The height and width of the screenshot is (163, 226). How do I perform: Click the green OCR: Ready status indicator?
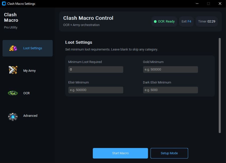pyautogui.click(x=164, y=21)
